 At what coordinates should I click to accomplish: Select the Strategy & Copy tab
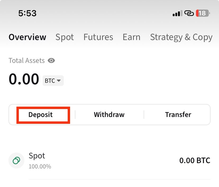tap(181, 37)
